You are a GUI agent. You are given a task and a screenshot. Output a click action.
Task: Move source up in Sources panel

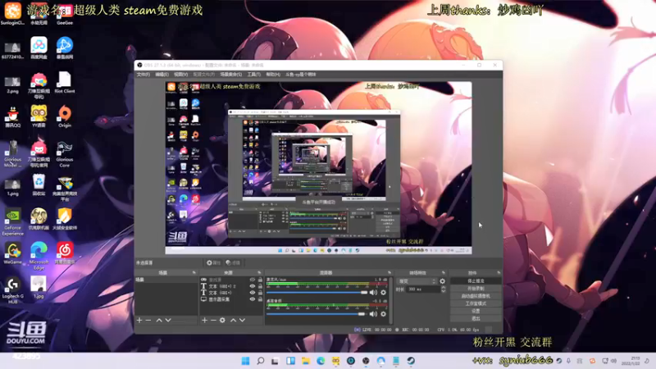tap(233, 320)
